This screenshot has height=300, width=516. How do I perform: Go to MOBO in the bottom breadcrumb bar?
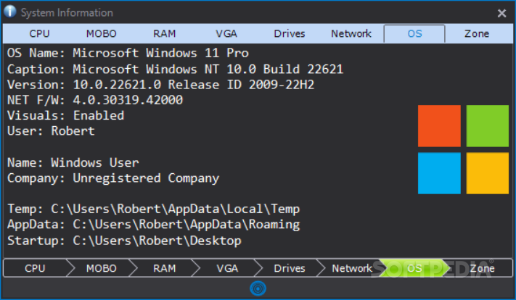pos(102,268)
